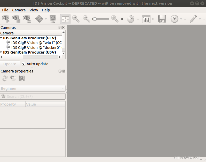This screenshot has height=162, width=206.
Task: Click the stopwatch timer icon
Action: pyautogui.click(x=131, y=19)
